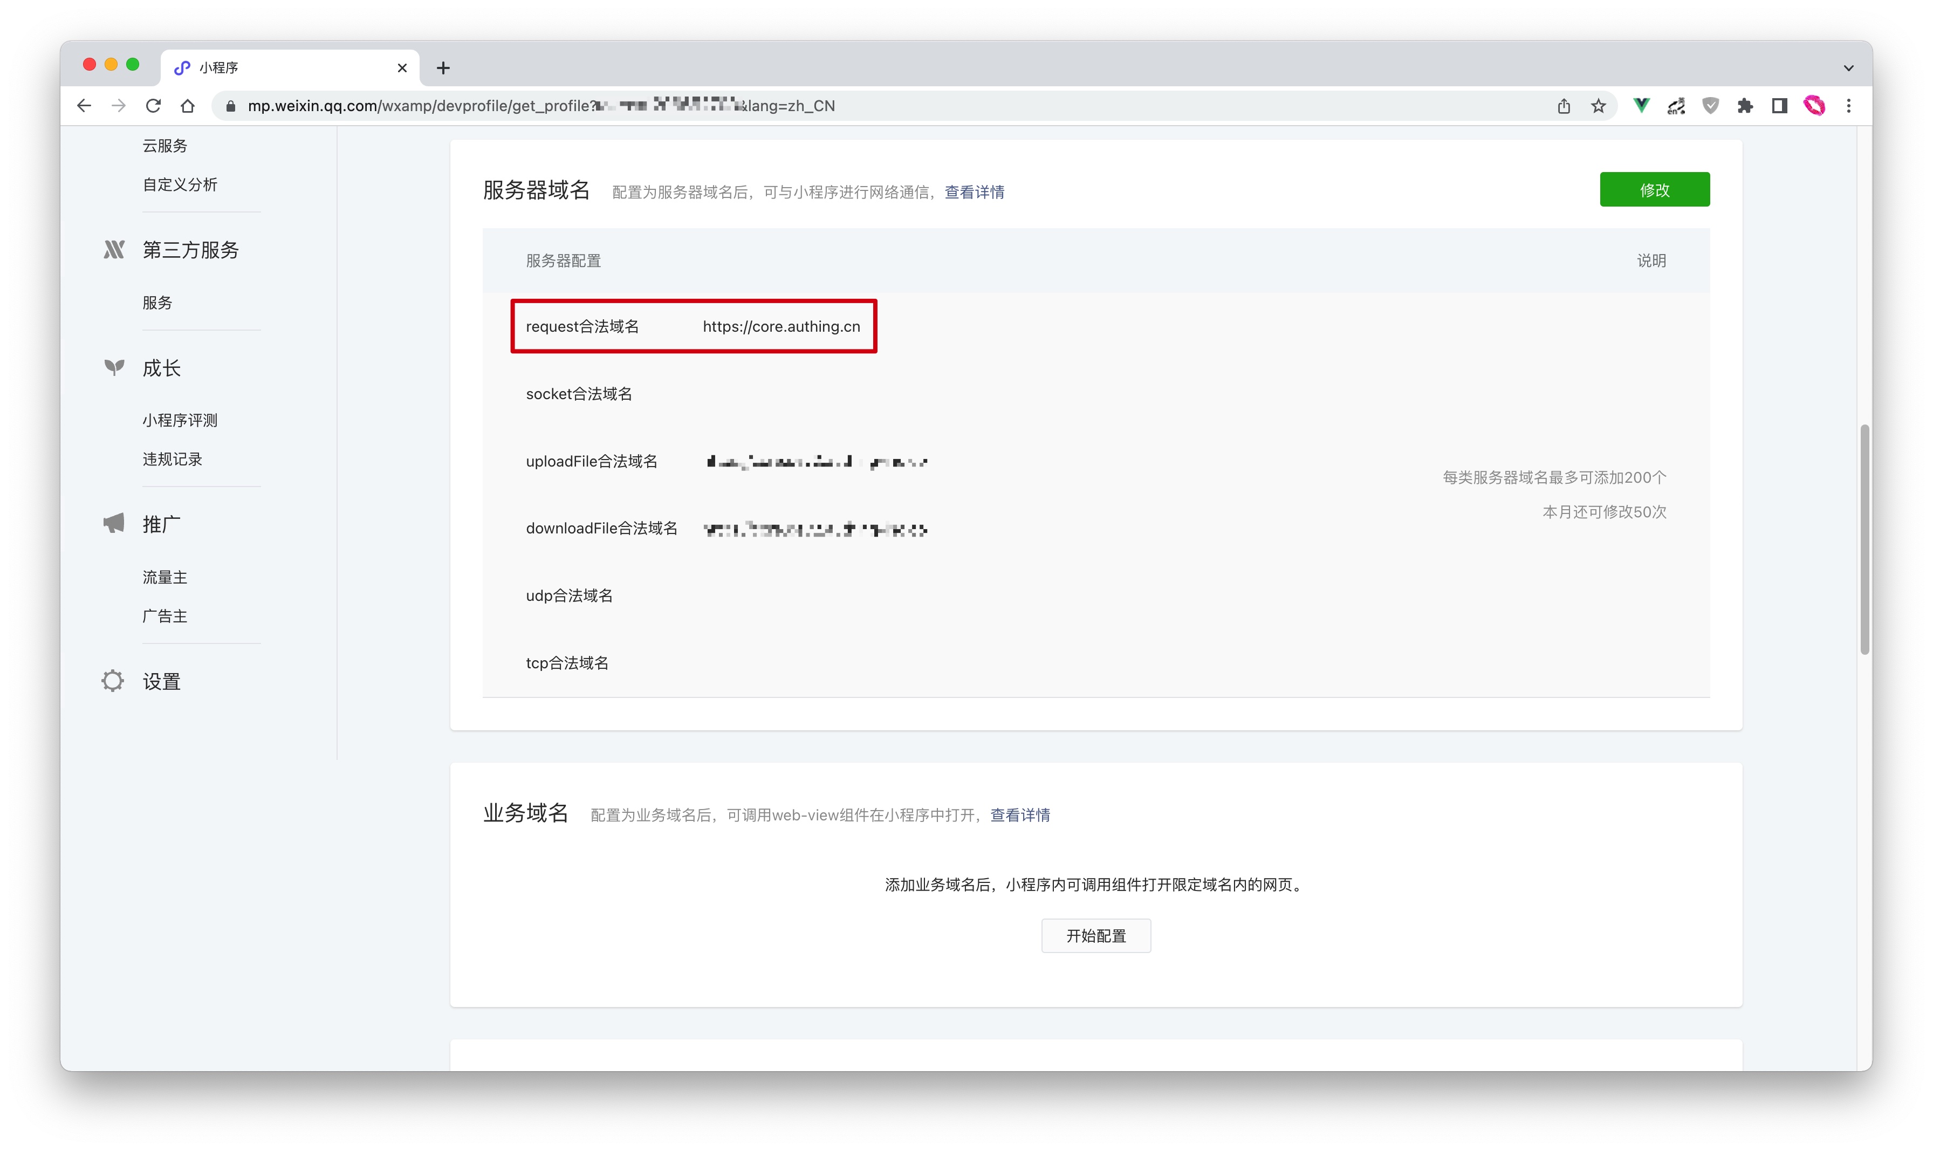Image resolution: width=1933 pixels, height=1151 pixels.
Task: Click the browser reload icon
Action: (153, 106)
